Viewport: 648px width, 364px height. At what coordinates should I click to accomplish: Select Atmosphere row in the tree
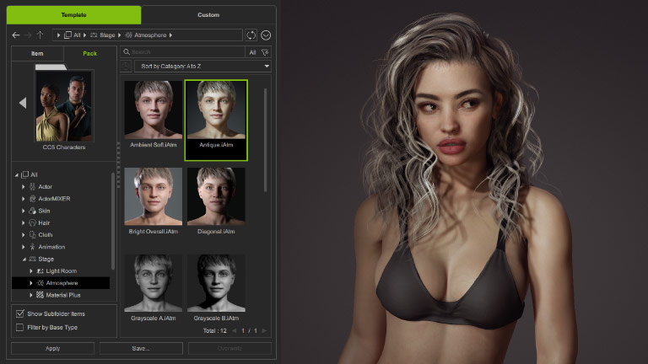point(61,283)
